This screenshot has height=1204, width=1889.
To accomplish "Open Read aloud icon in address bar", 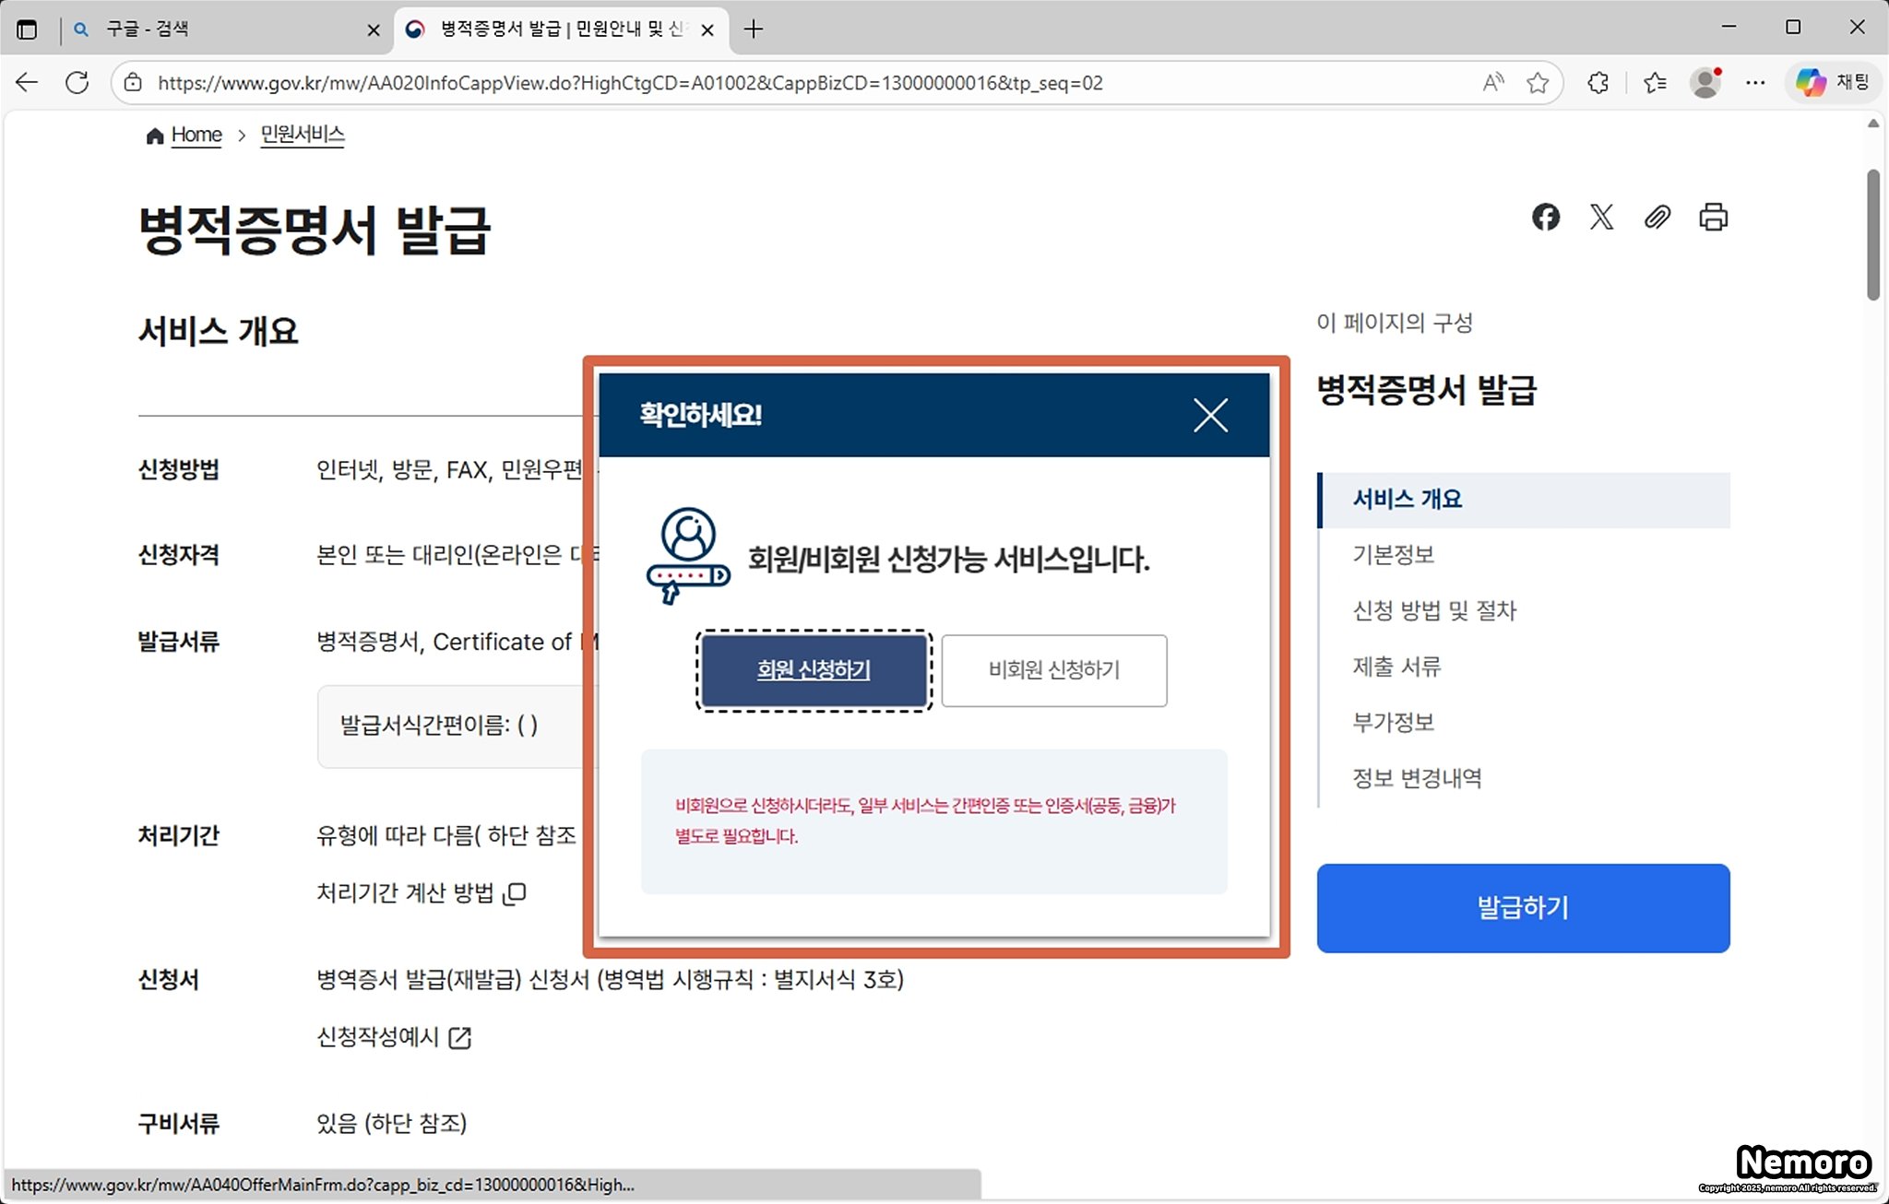I will (x=1492, y=83).
